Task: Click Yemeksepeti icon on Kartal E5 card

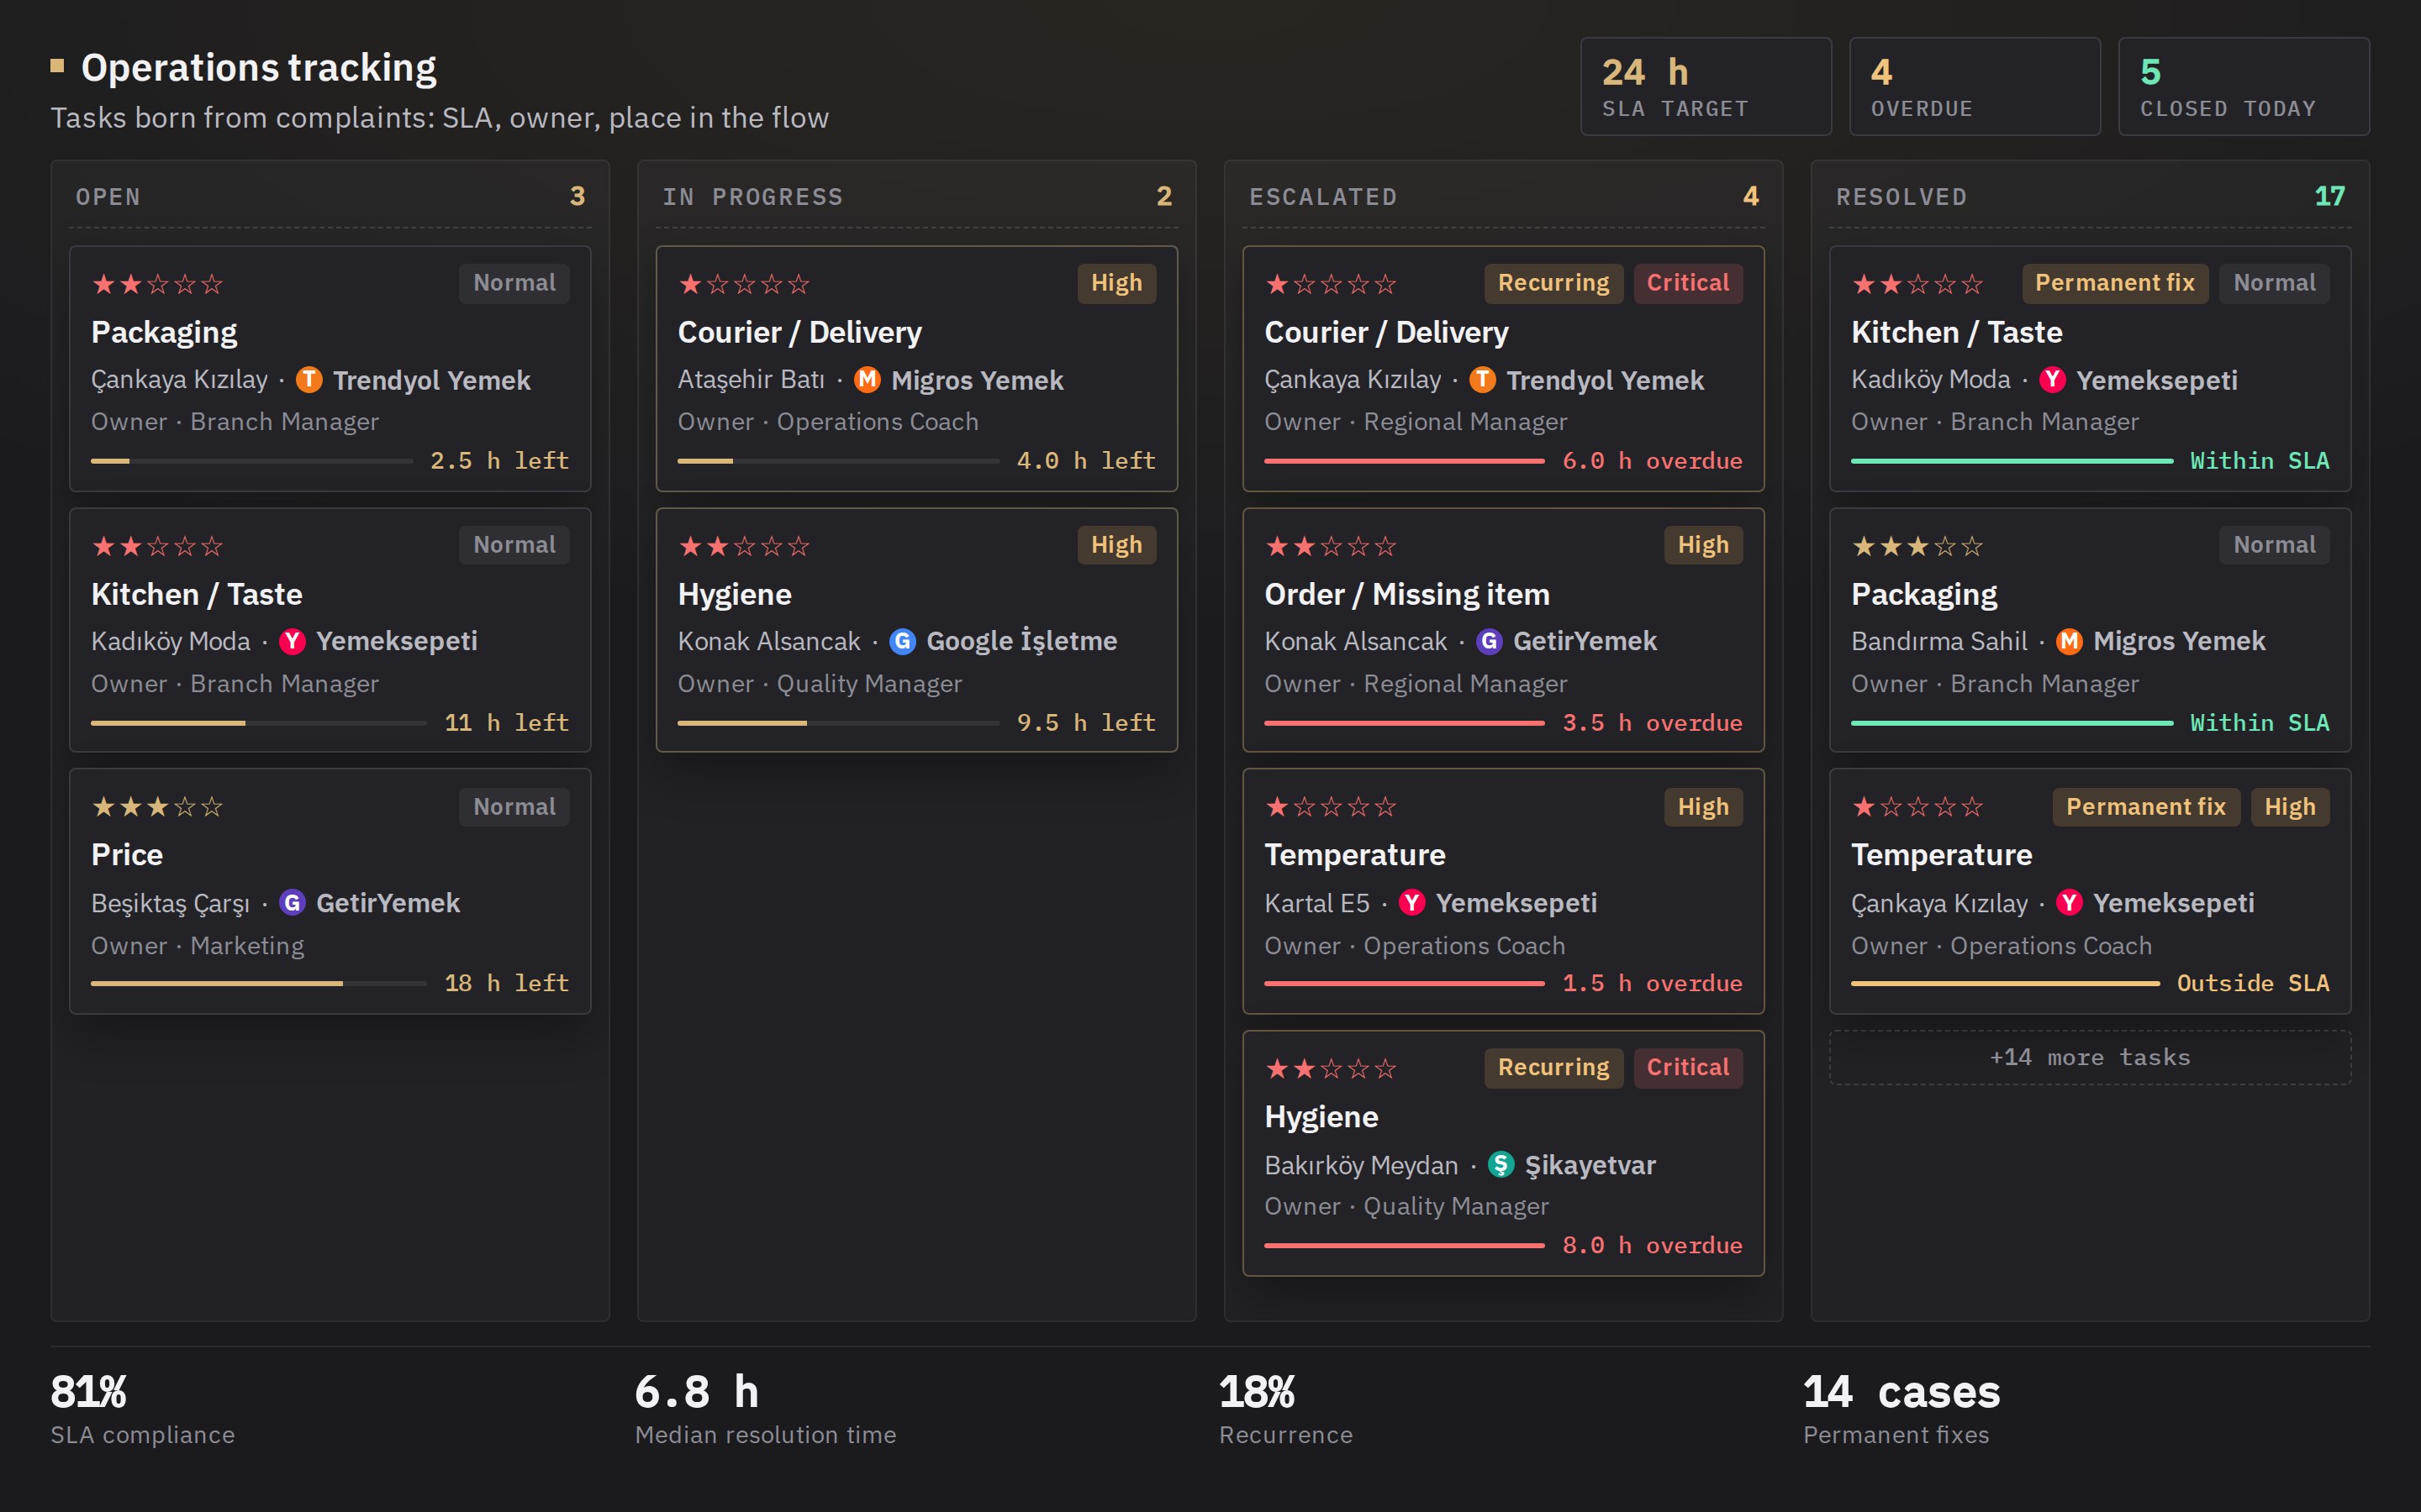Action: click(x=1411, y=903)
